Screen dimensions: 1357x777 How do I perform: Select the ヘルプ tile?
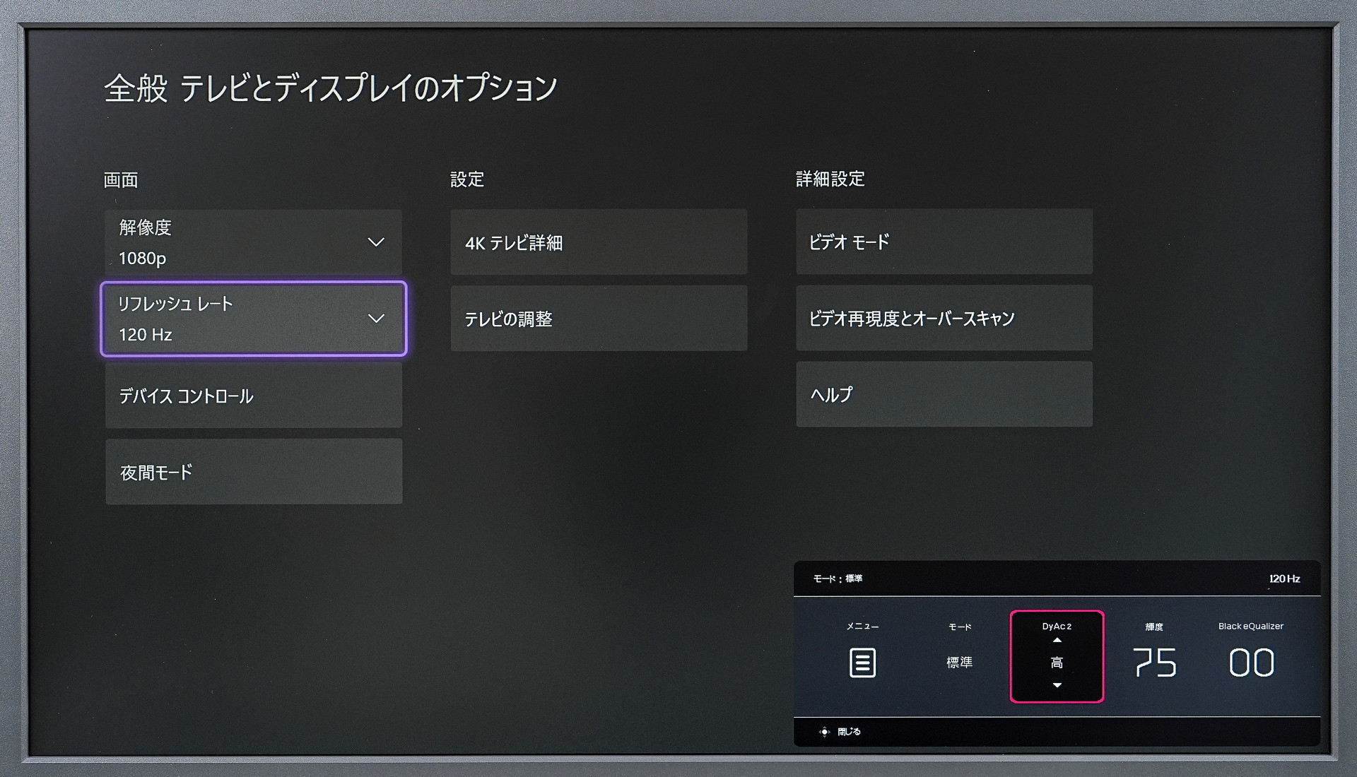[x=944, y=394]
